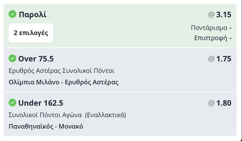Select the Under 162.5 selection title
Screen dimensions: 242x141
coord(41,103)
